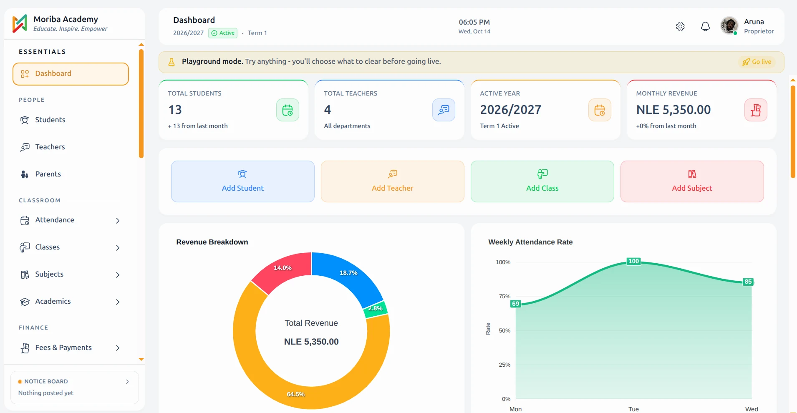Click the sidebar scroll up arrow
Viewport: 797px width, 413px height.
coord(141,45)
